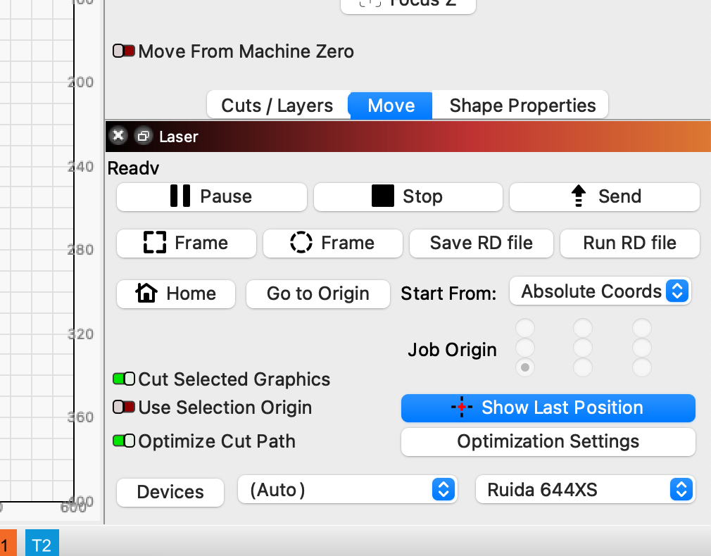Pause the running laser job
The height and width of the screenshot is (556, 711).
(211, 196)
